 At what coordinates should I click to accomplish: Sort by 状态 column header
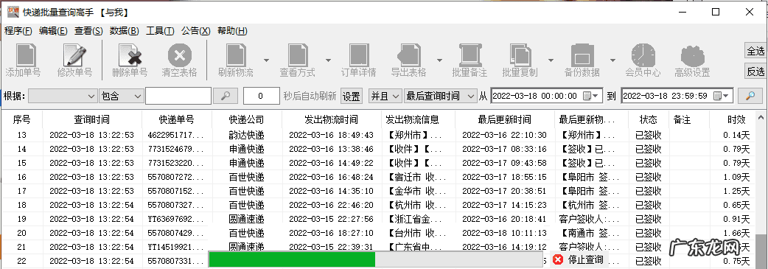pos(649,119)
